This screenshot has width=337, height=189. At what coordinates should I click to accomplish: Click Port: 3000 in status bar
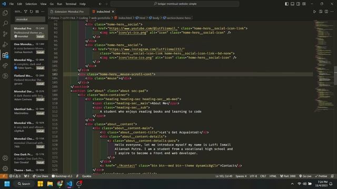tap(288, 176)
